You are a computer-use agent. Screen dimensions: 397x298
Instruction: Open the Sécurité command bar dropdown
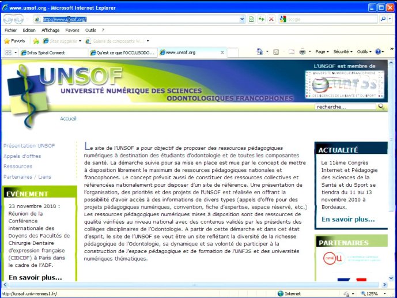tap(343, 52)
